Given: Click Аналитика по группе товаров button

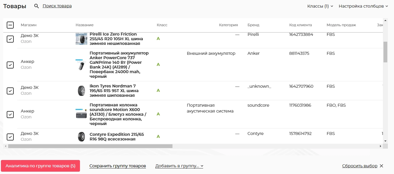Looking at the screenshot, I should pos(41,166).
